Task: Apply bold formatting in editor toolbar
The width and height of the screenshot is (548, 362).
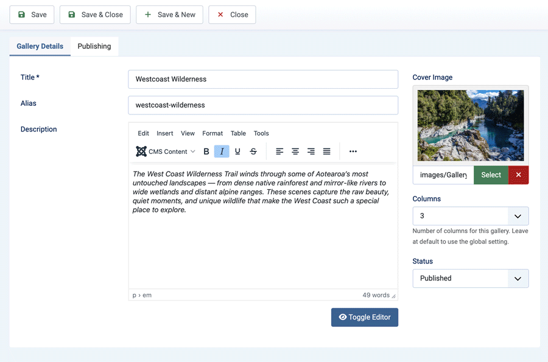Action: (206, 151)
